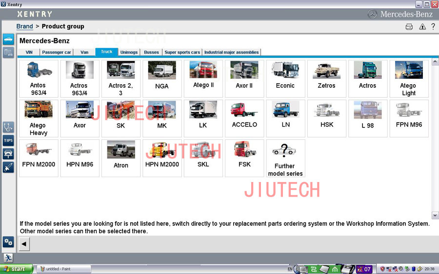Switch to untitled - Paint taskbar item
The image size is (439, 274).
[x=64, y=269]
